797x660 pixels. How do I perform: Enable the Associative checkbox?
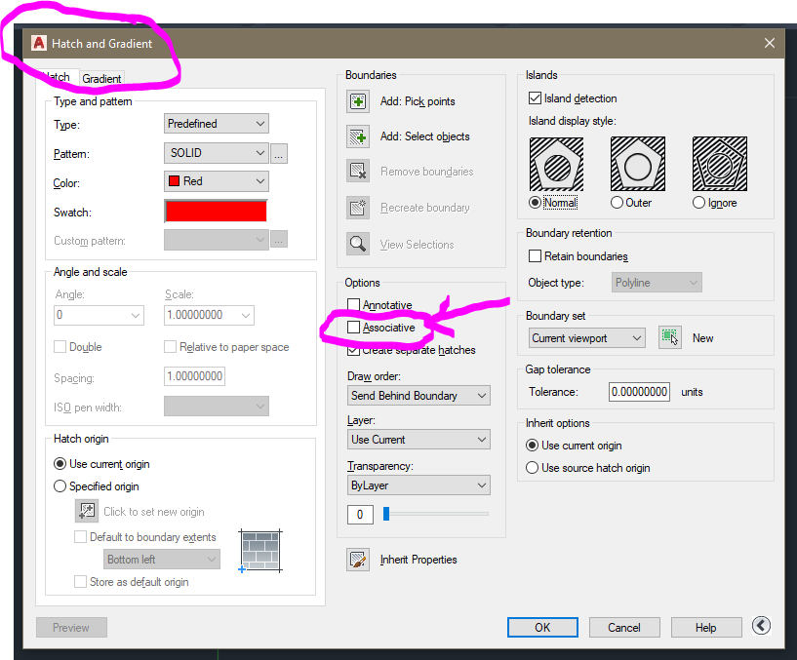[353, 329]
